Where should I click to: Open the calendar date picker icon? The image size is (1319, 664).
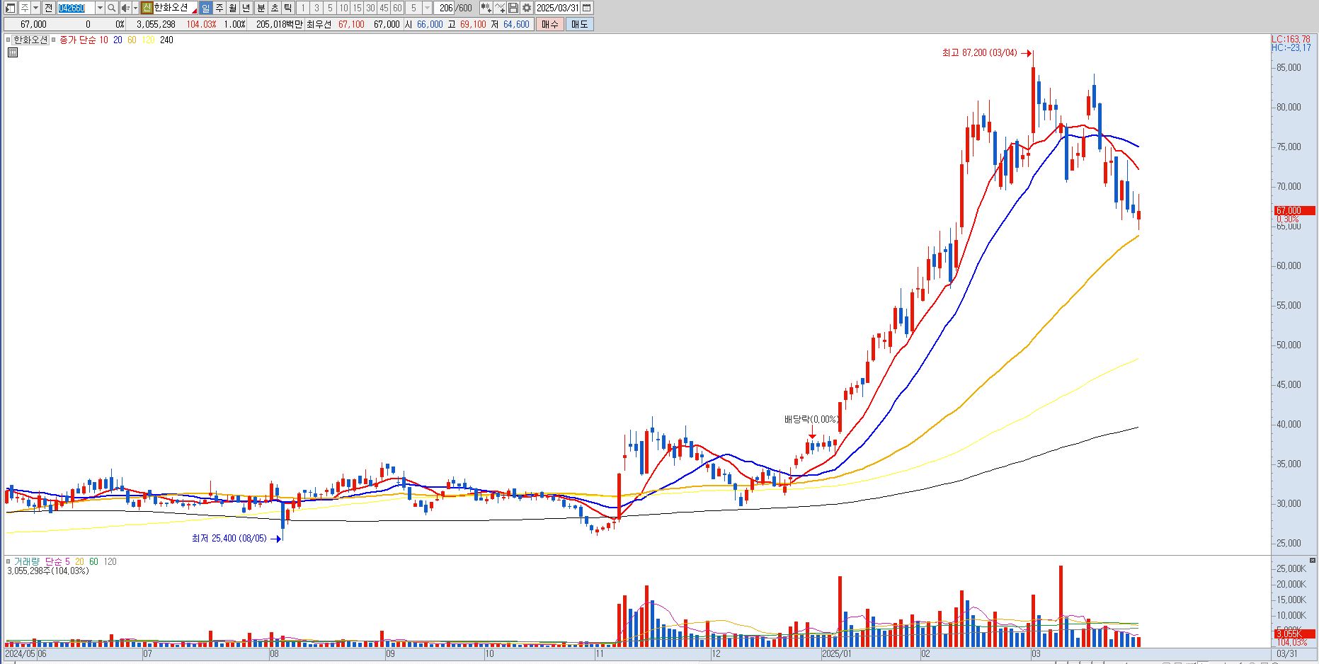(x=587, y=8)
